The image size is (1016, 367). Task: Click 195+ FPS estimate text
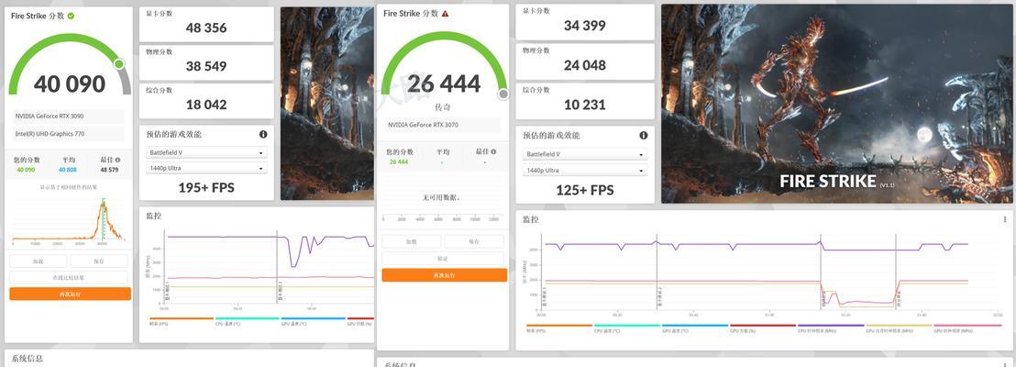(206, 188)
